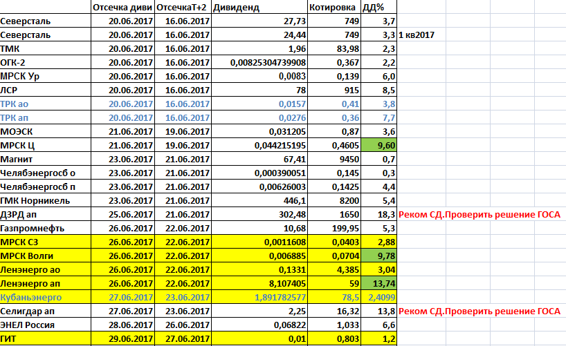Select the yellow 'МРСК Волги' cell
Screen dimensions: 566x346
pos(46,256)
